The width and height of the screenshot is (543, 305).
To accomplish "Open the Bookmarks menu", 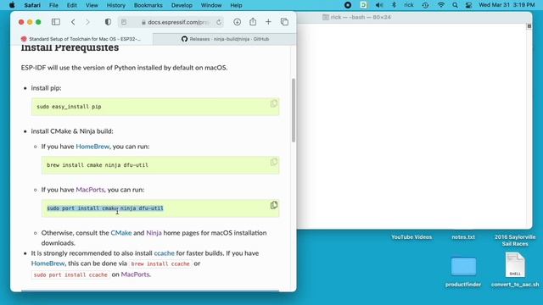I will pyautogui.click(x=148, y=5).
